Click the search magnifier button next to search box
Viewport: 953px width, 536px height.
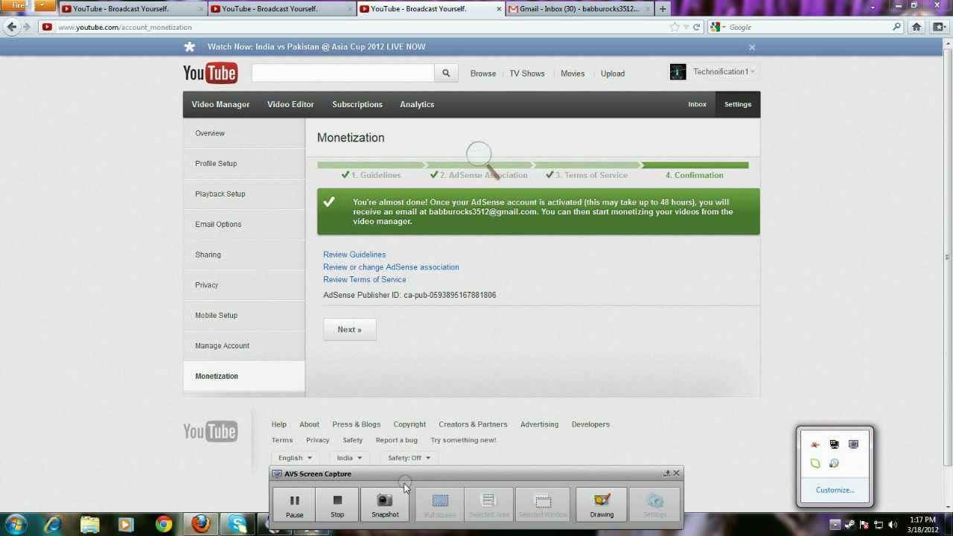(446, 73)
